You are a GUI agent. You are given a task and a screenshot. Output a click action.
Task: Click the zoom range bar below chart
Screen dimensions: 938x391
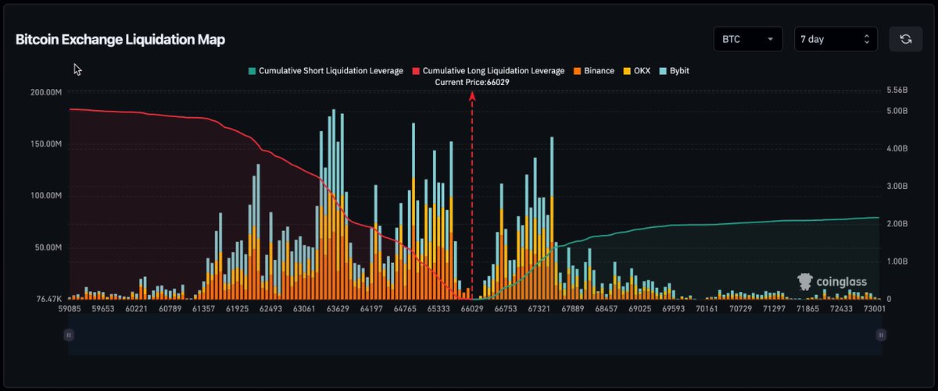pos(474,335)
